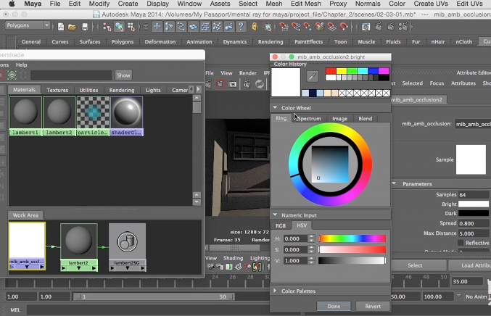The width and height of the screenshot is (491, 316).
Task: Toggle the rendering selection mask icon
Action: click(x=229, y=27)
